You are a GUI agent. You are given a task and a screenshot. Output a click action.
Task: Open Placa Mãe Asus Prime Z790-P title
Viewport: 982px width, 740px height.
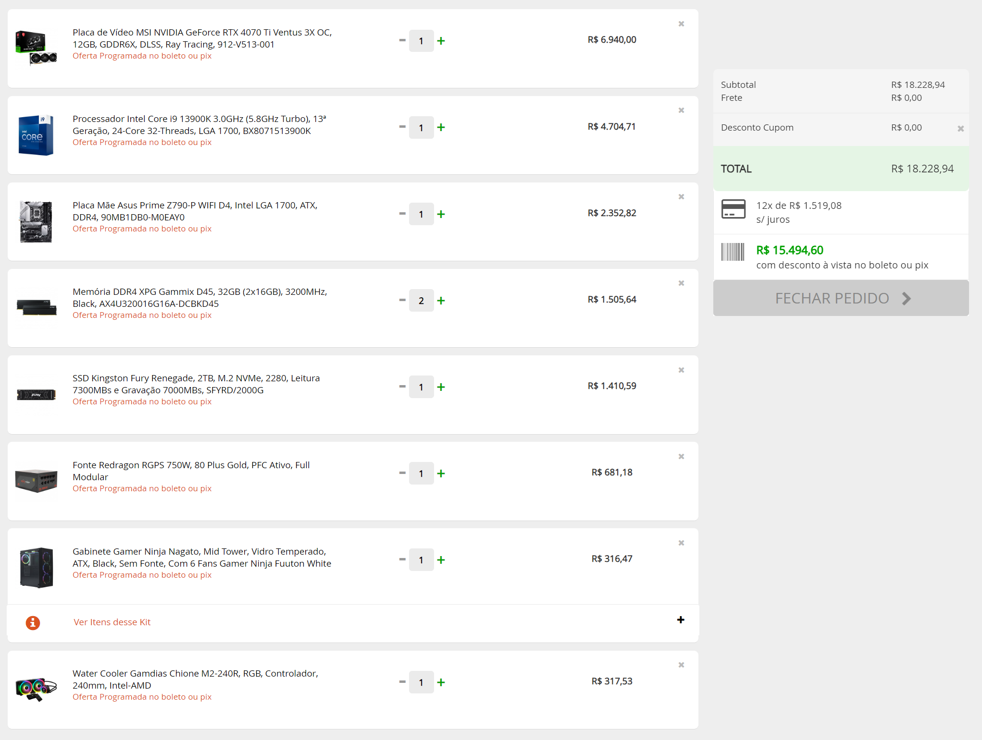tap(195, 211)
